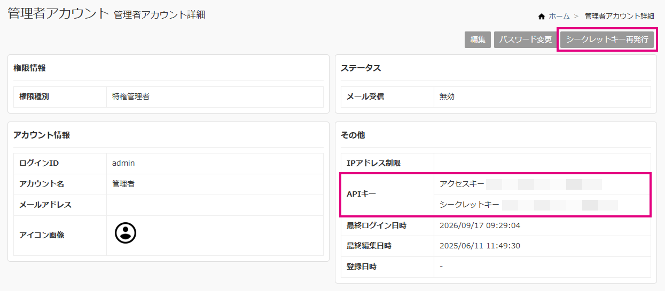The height and width of the screenshot is (291, 665).
Task: Click the アイコン画像 label
Action: point(42,235)
